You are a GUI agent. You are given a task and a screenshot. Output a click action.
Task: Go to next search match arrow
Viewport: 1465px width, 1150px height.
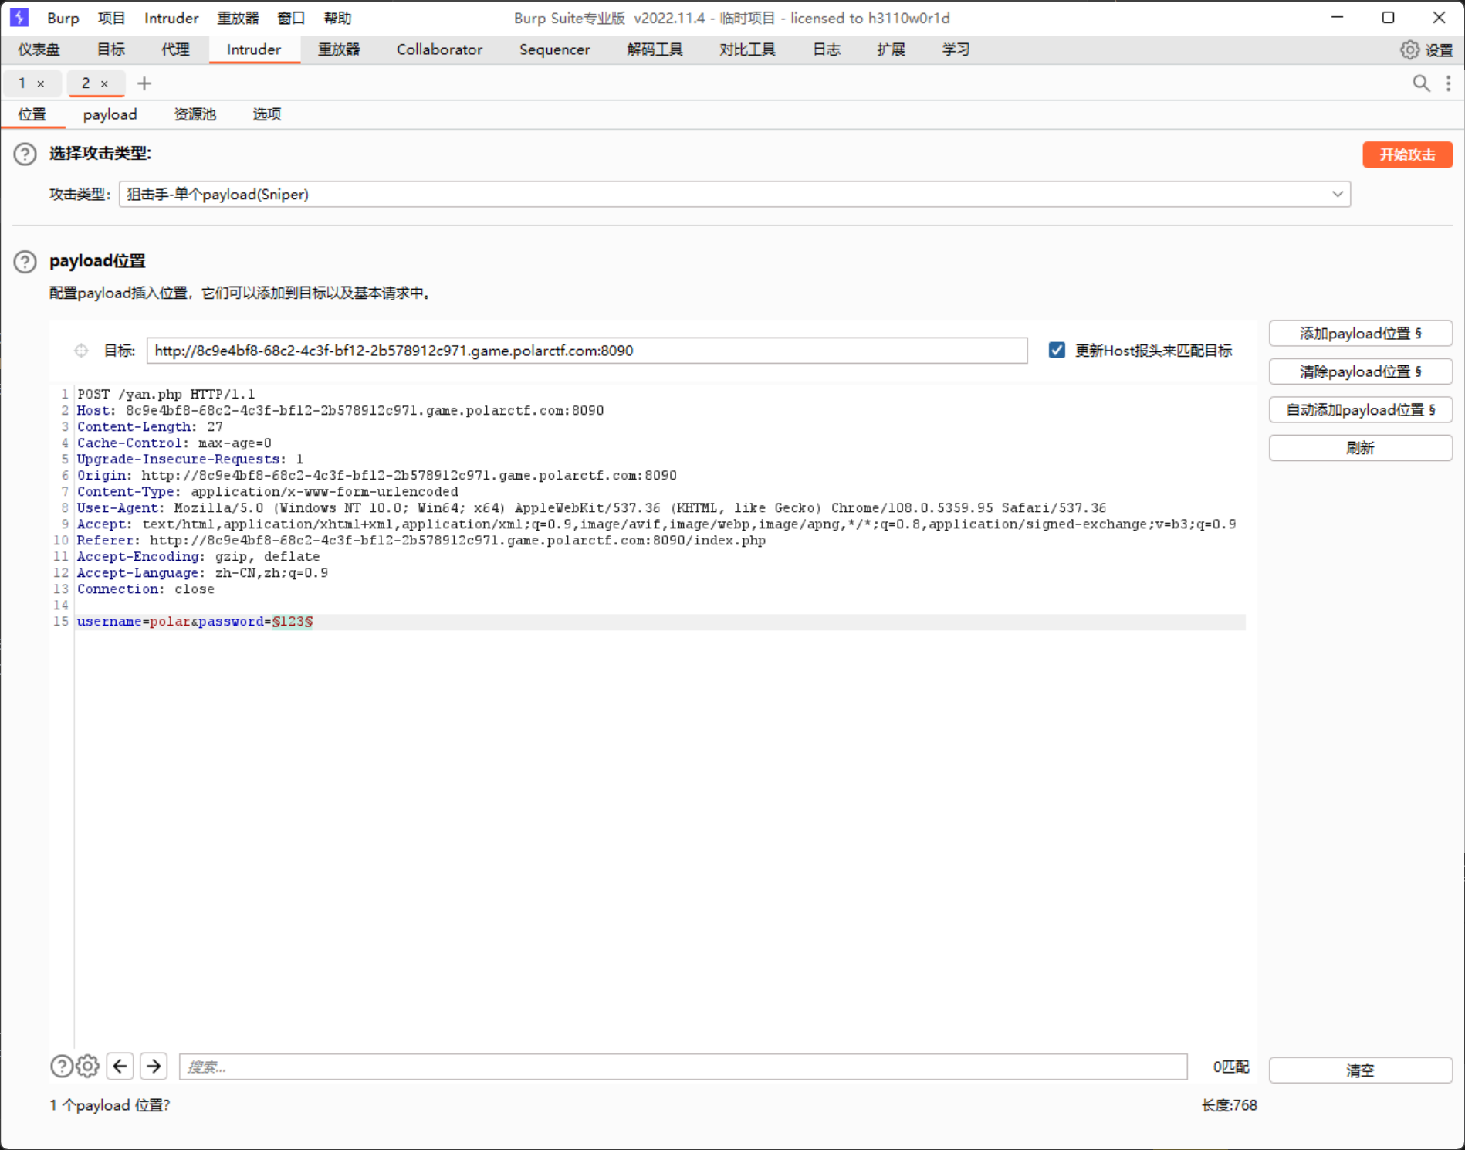154,1067
